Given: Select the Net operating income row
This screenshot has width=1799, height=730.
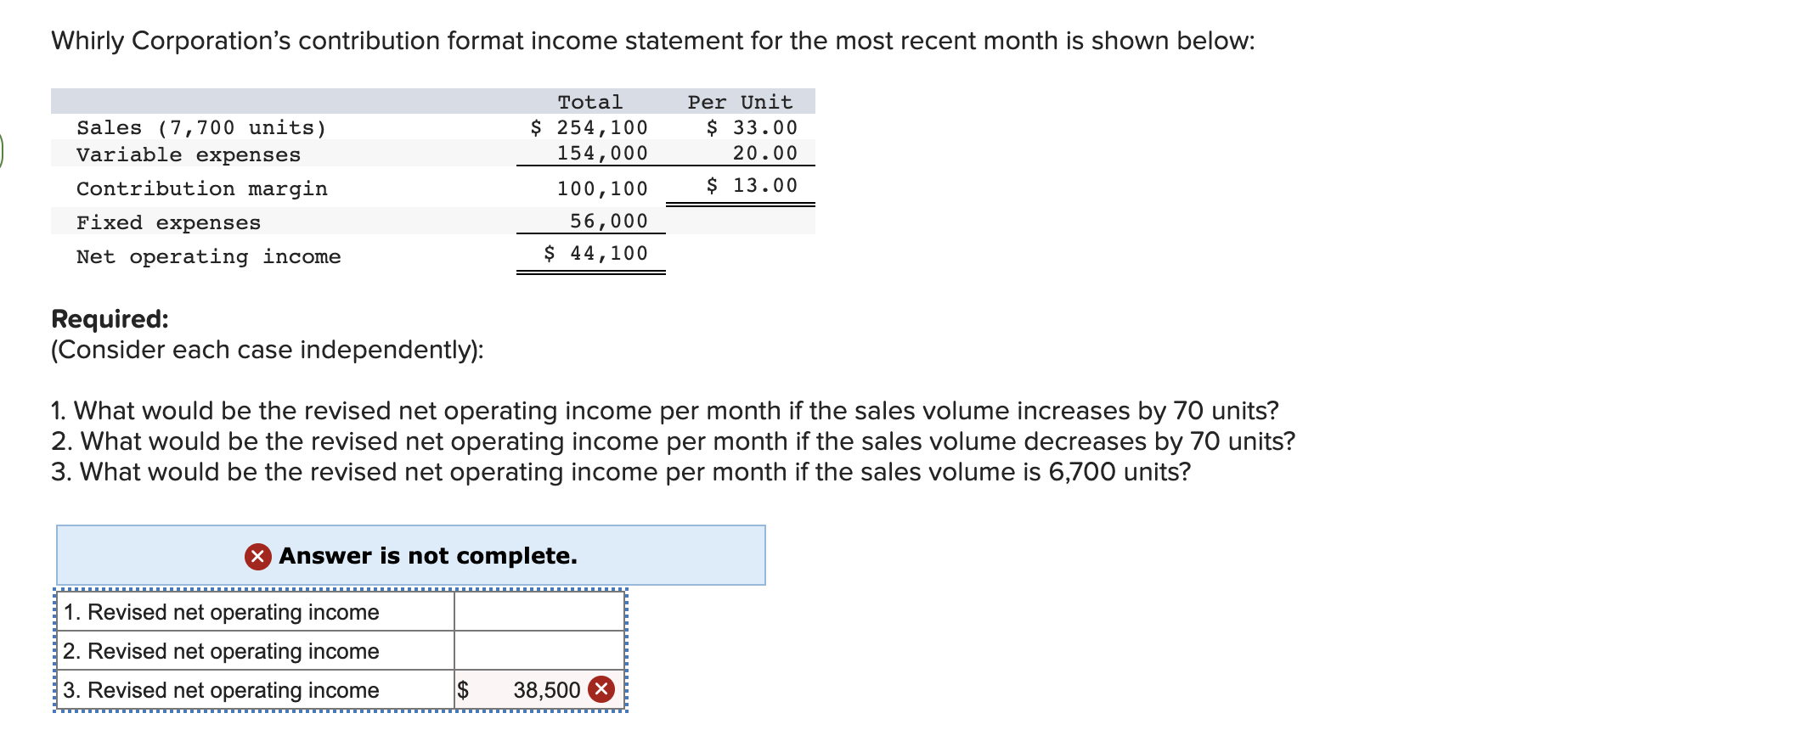Looking at the screenshot, I should click(x=209, y=256).
